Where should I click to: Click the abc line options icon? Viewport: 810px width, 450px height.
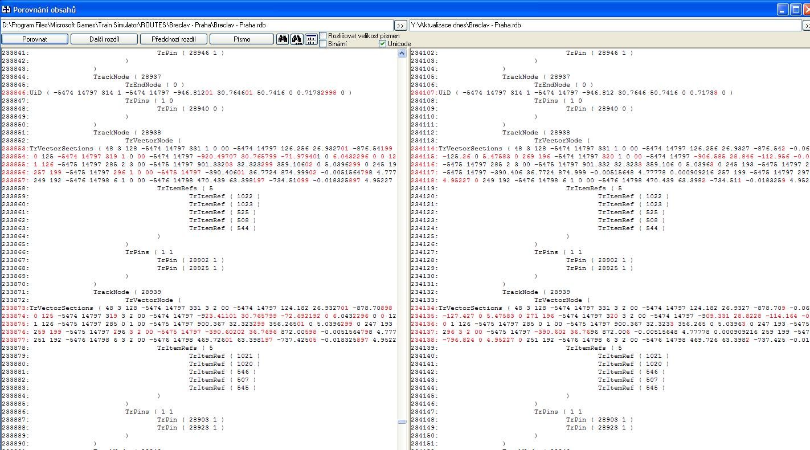[311, 39]
